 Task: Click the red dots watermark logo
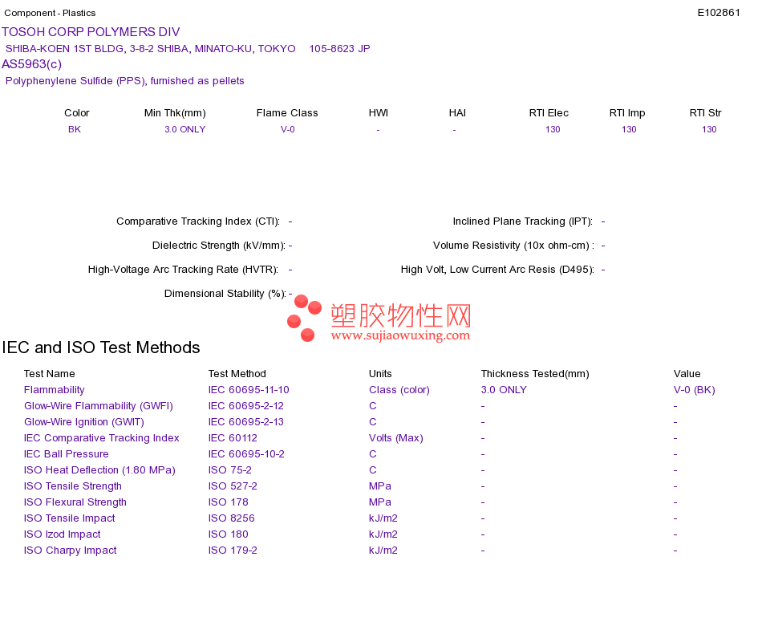point(304,318)
